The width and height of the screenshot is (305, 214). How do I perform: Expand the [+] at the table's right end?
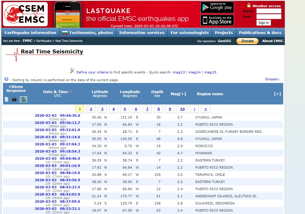(x=277, y=94)
